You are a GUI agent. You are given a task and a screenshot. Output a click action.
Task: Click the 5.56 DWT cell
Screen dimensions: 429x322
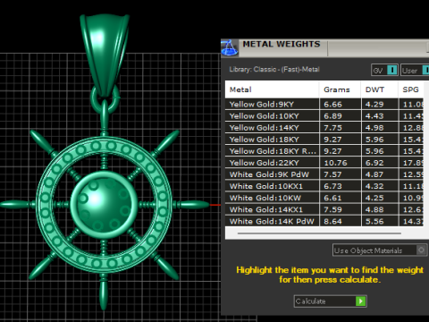(x=380, y=221)
